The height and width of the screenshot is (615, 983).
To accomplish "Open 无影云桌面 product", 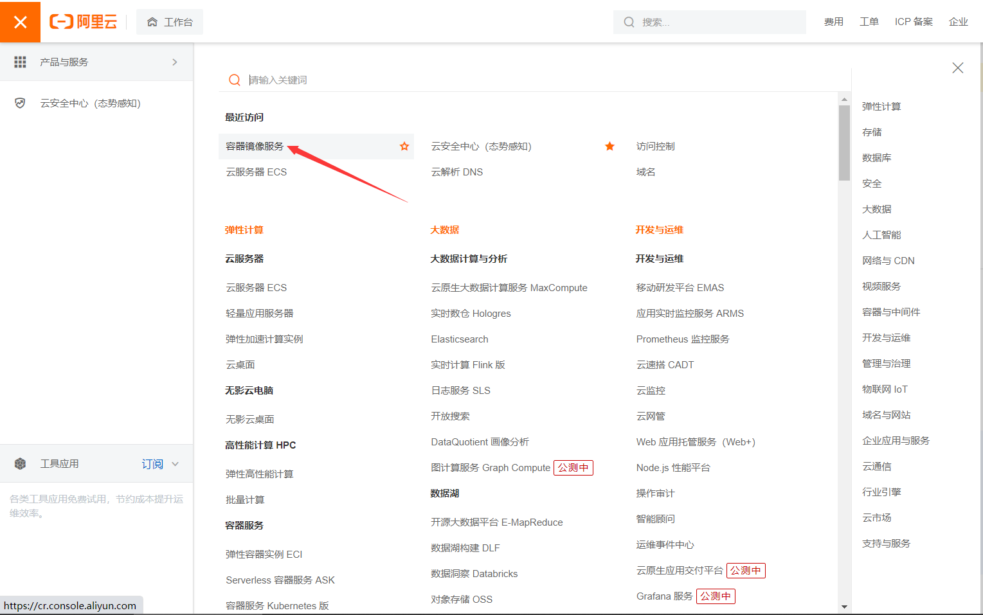I will pyautogui.click(x=249, y=420).
